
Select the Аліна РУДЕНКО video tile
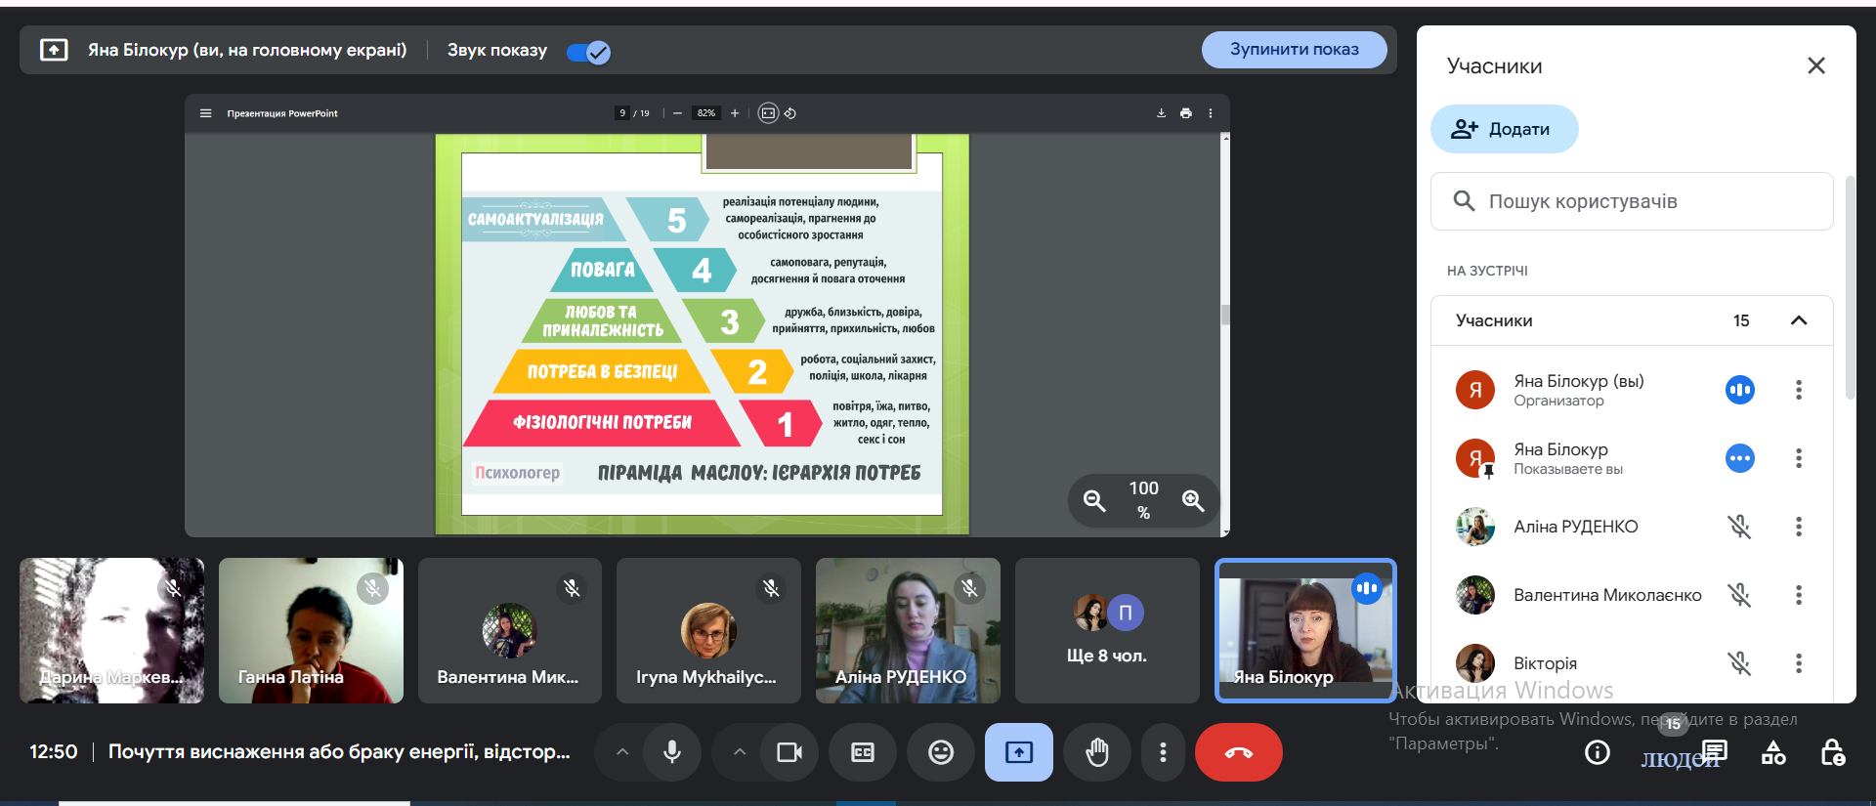tap(908, 630)
